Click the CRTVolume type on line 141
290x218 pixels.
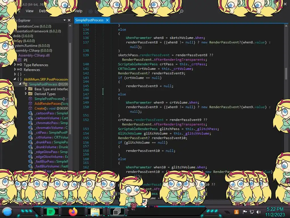coord(127,69)
